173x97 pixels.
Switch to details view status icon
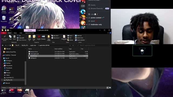[108, 88]
